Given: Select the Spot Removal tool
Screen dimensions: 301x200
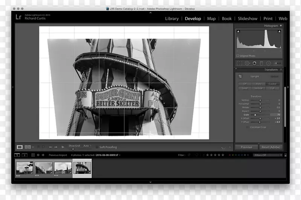Looking at the screenshot, I should [x=247, y=63].
